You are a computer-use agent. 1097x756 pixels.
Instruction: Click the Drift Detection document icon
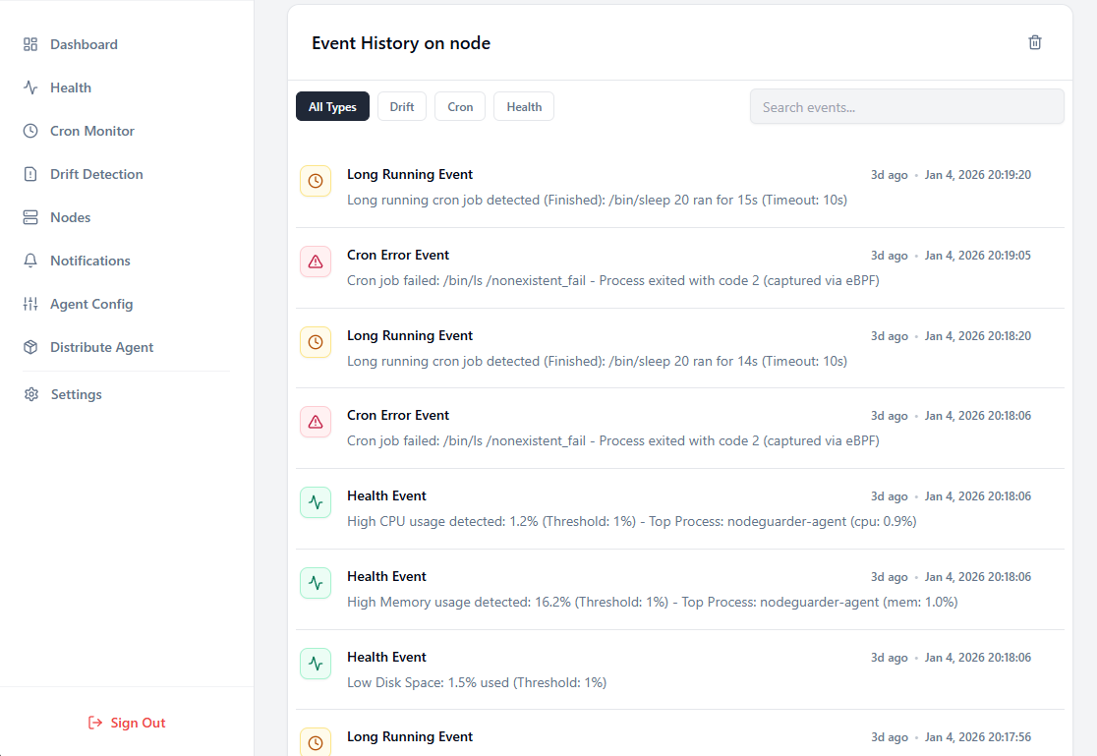[30, 173]
